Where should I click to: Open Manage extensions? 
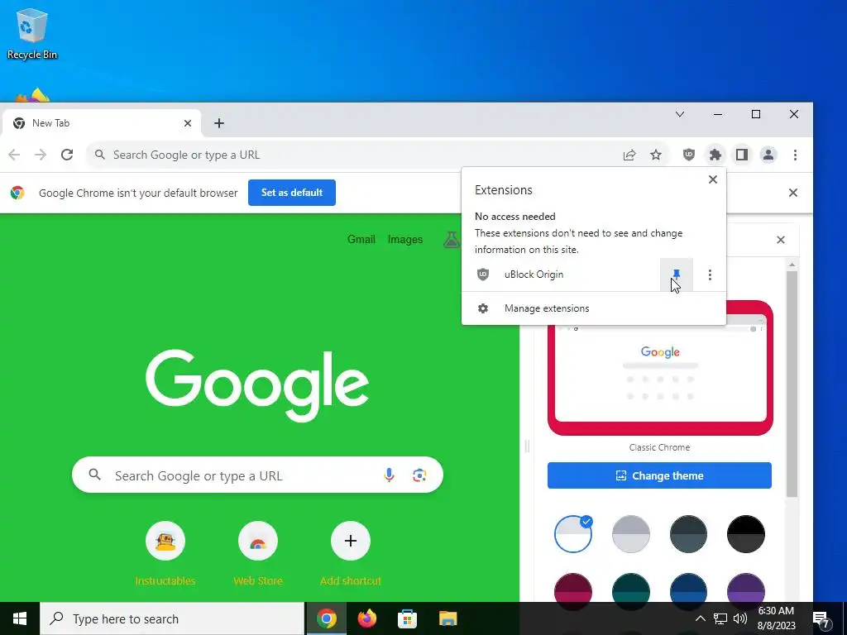593,308
